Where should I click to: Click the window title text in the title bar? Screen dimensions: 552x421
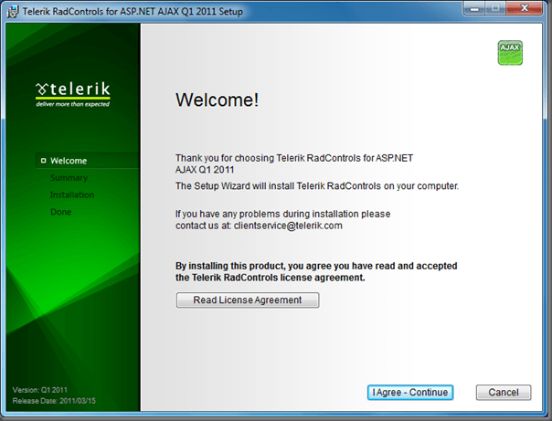(x=133, y=12)
